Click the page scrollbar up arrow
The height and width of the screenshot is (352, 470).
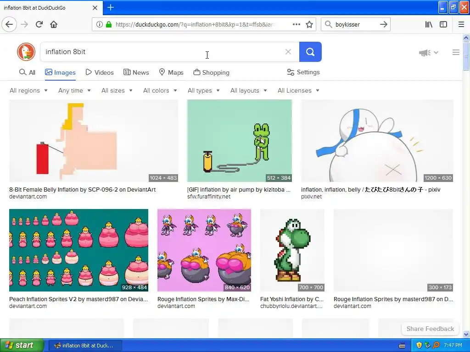click(x=466, y=38)
